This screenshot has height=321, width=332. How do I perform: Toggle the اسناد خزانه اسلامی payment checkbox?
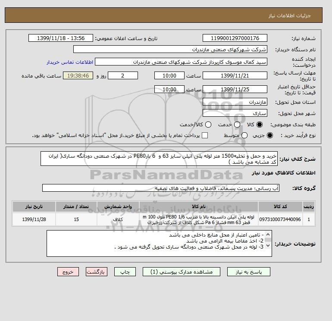(205, 135)
